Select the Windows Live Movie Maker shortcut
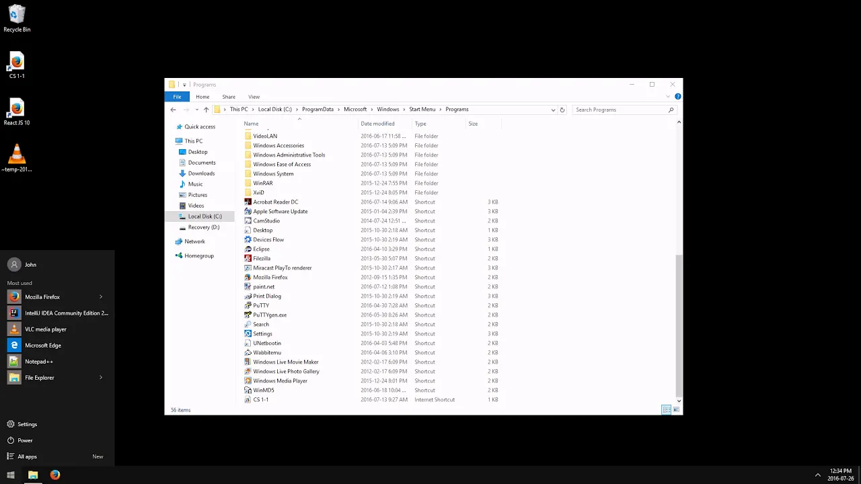Viewport: 861px width, 484px height. 286,362
